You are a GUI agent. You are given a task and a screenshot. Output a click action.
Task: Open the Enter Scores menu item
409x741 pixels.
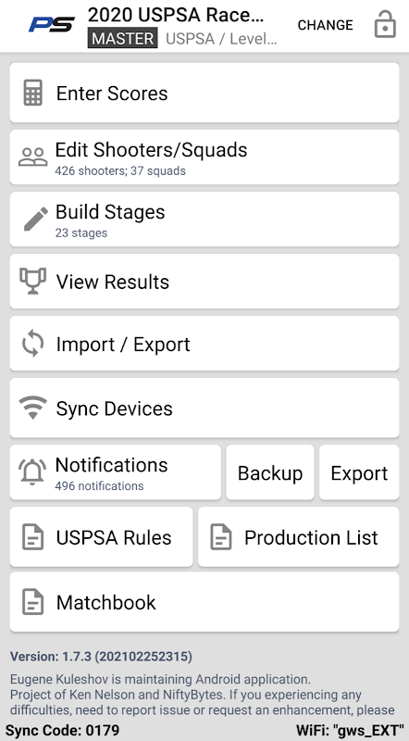click(204, 93)
